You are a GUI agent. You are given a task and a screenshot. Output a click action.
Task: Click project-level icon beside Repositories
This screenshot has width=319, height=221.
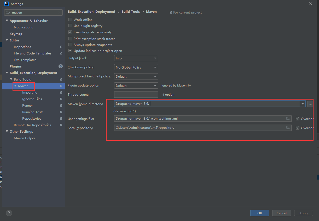[61, 119]
